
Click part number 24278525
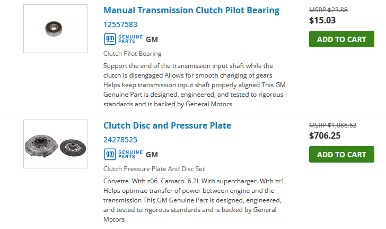pyautogui.click(x=120, y=140)
